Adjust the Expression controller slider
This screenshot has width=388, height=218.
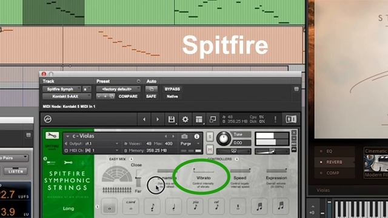pos(276,170)
